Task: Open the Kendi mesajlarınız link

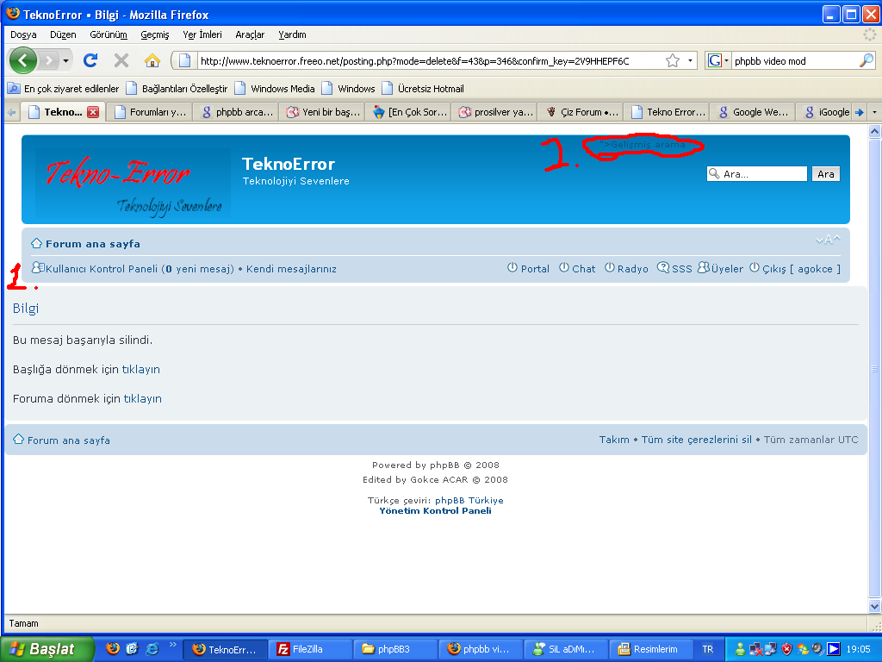Action: [x=291, y=269]
